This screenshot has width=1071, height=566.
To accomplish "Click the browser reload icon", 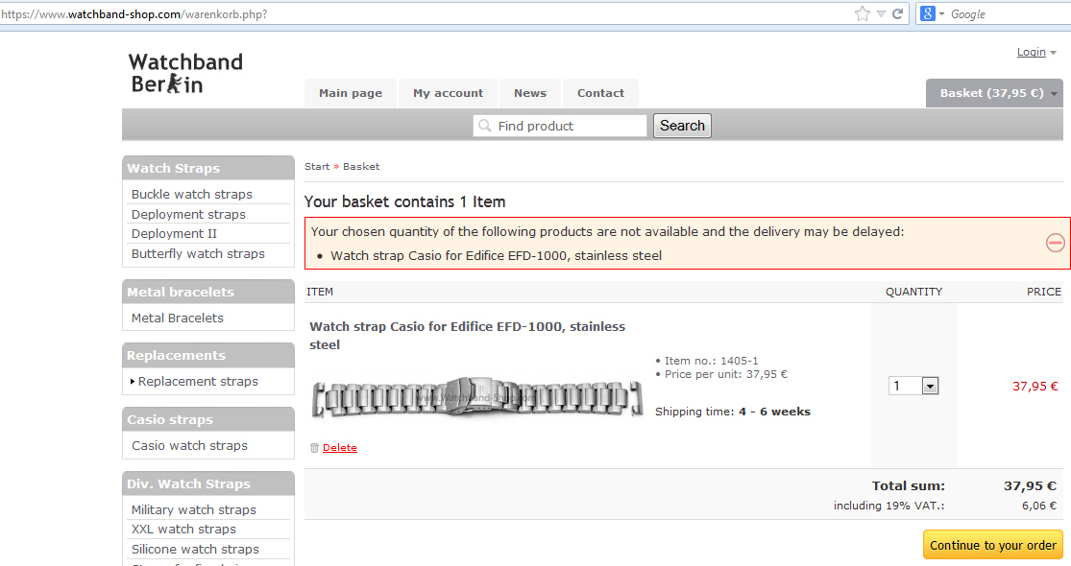I will pyautogui.click(x=898, y=14).
